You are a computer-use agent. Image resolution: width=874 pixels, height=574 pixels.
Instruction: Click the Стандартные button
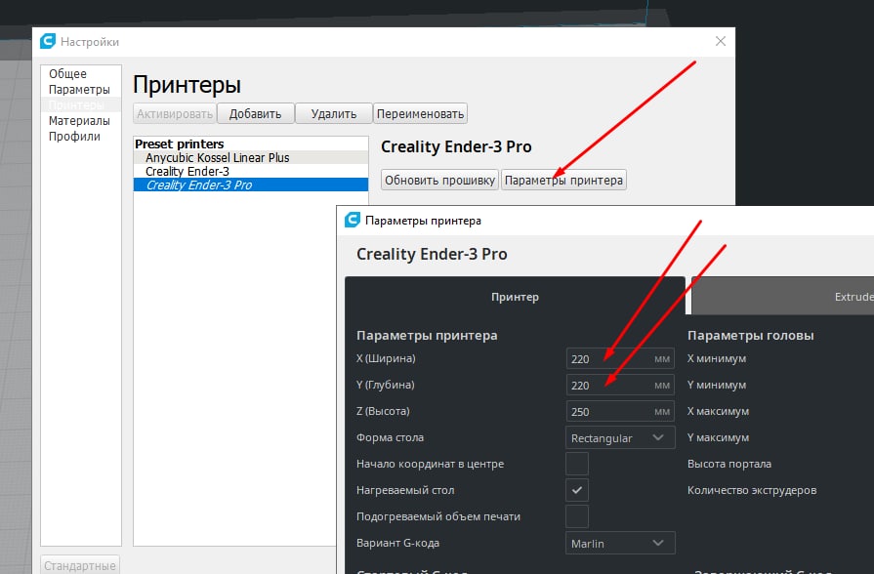coord(80,565)
